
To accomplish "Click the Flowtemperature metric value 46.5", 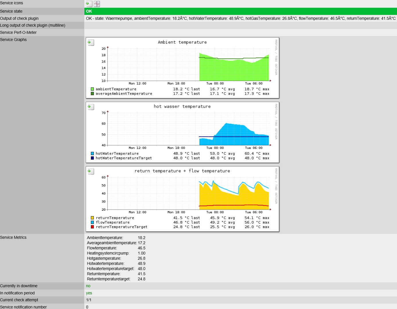I will (141, 248).
